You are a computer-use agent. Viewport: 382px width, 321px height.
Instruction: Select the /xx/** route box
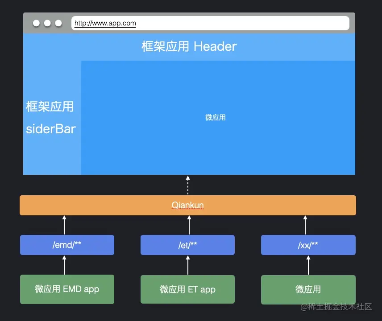click(x=308, y=245)
